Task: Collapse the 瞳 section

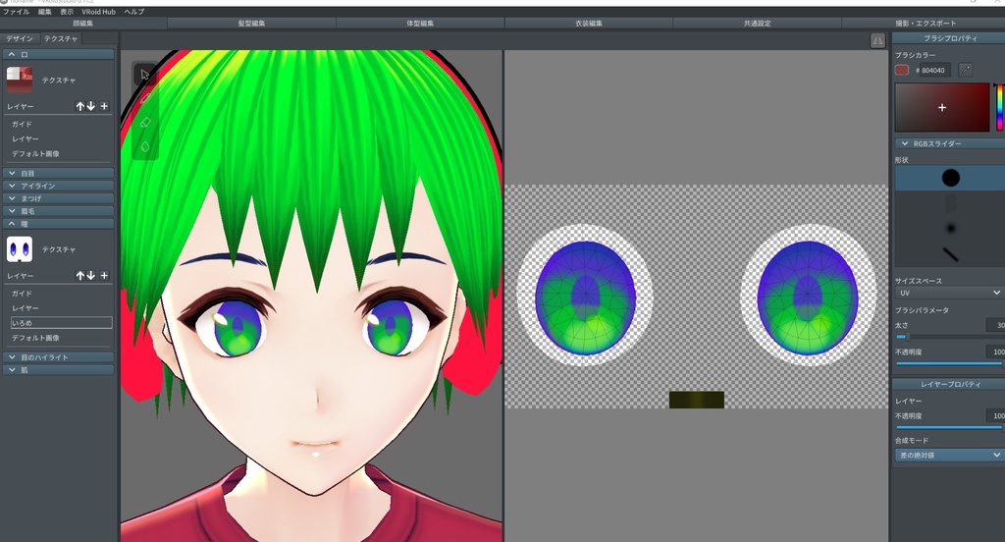Action: coord(58,224)
